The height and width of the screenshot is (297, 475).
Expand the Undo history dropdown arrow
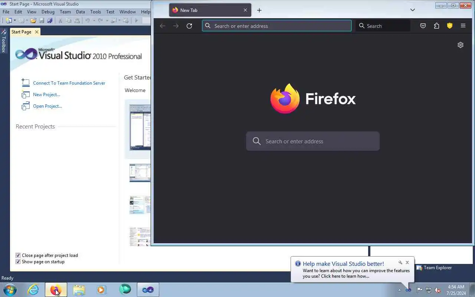pyautogui.click(x=94, y=20)
